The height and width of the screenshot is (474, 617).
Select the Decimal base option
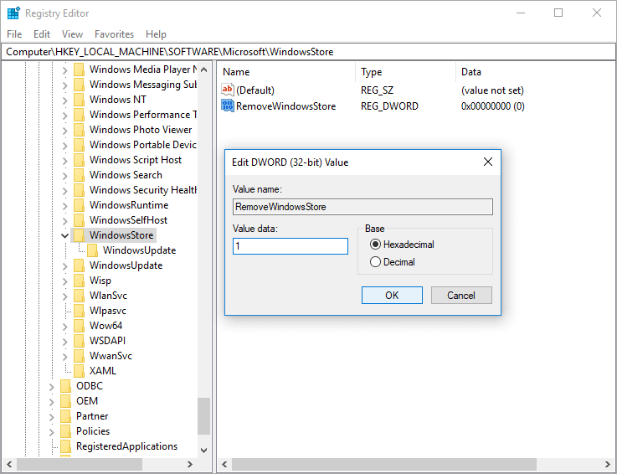pos(375,262)
